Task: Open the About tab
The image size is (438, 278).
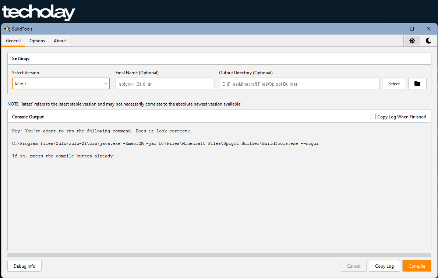Action: [x=60, y=41]
